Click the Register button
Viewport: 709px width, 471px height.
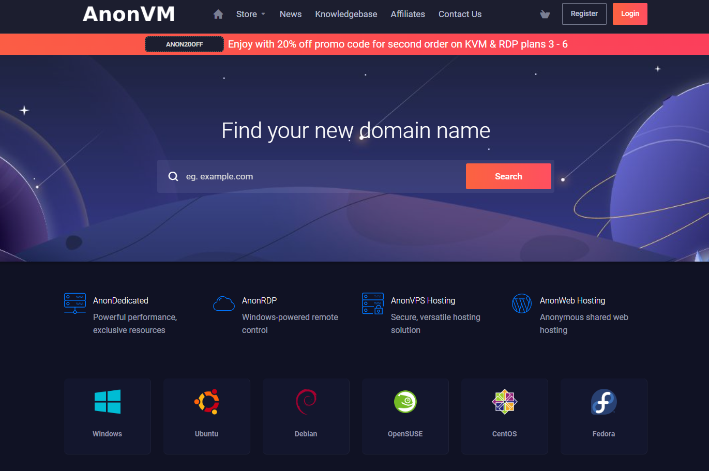click(x=584, y=14)
